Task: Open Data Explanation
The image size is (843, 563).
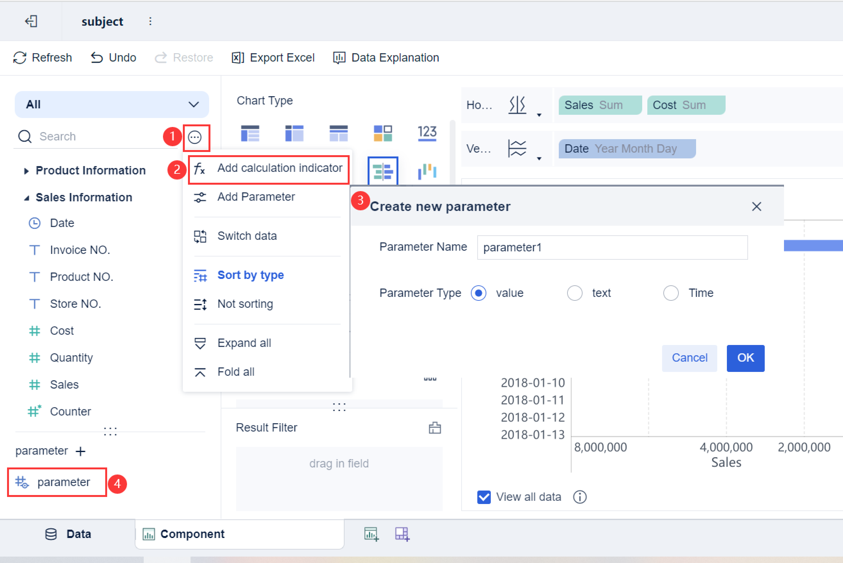Action: [x=385, y=57]
